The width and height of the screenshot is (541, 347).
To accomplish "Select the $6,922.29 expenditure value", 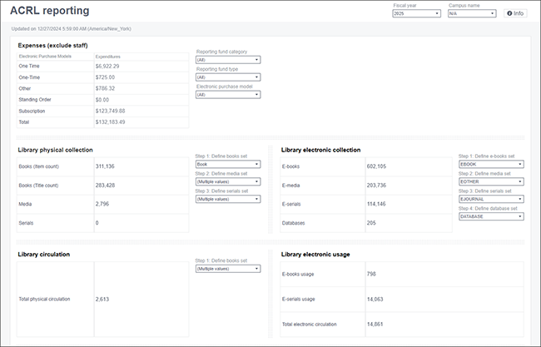I will click(107, 67).
